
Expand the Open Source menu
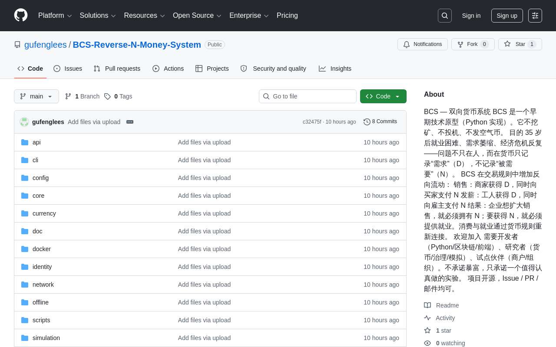[197, 16]
